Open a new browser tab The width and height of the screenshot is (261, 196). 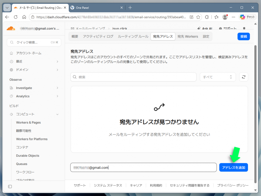pos(130,8)
